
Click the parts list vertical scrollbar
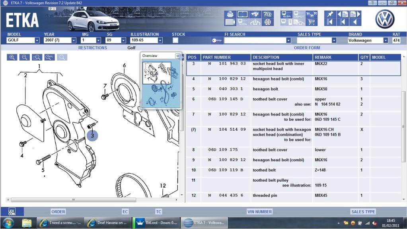[x=403, y=127]
